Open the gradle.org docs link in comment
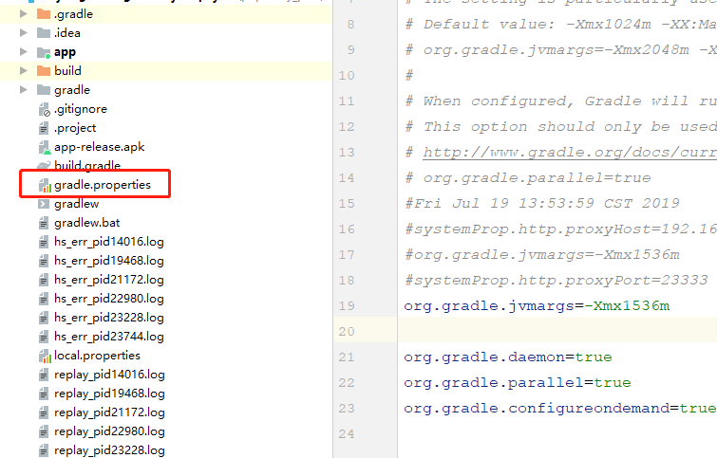Viewport: 717px width, 458px height. click(570, 152)
